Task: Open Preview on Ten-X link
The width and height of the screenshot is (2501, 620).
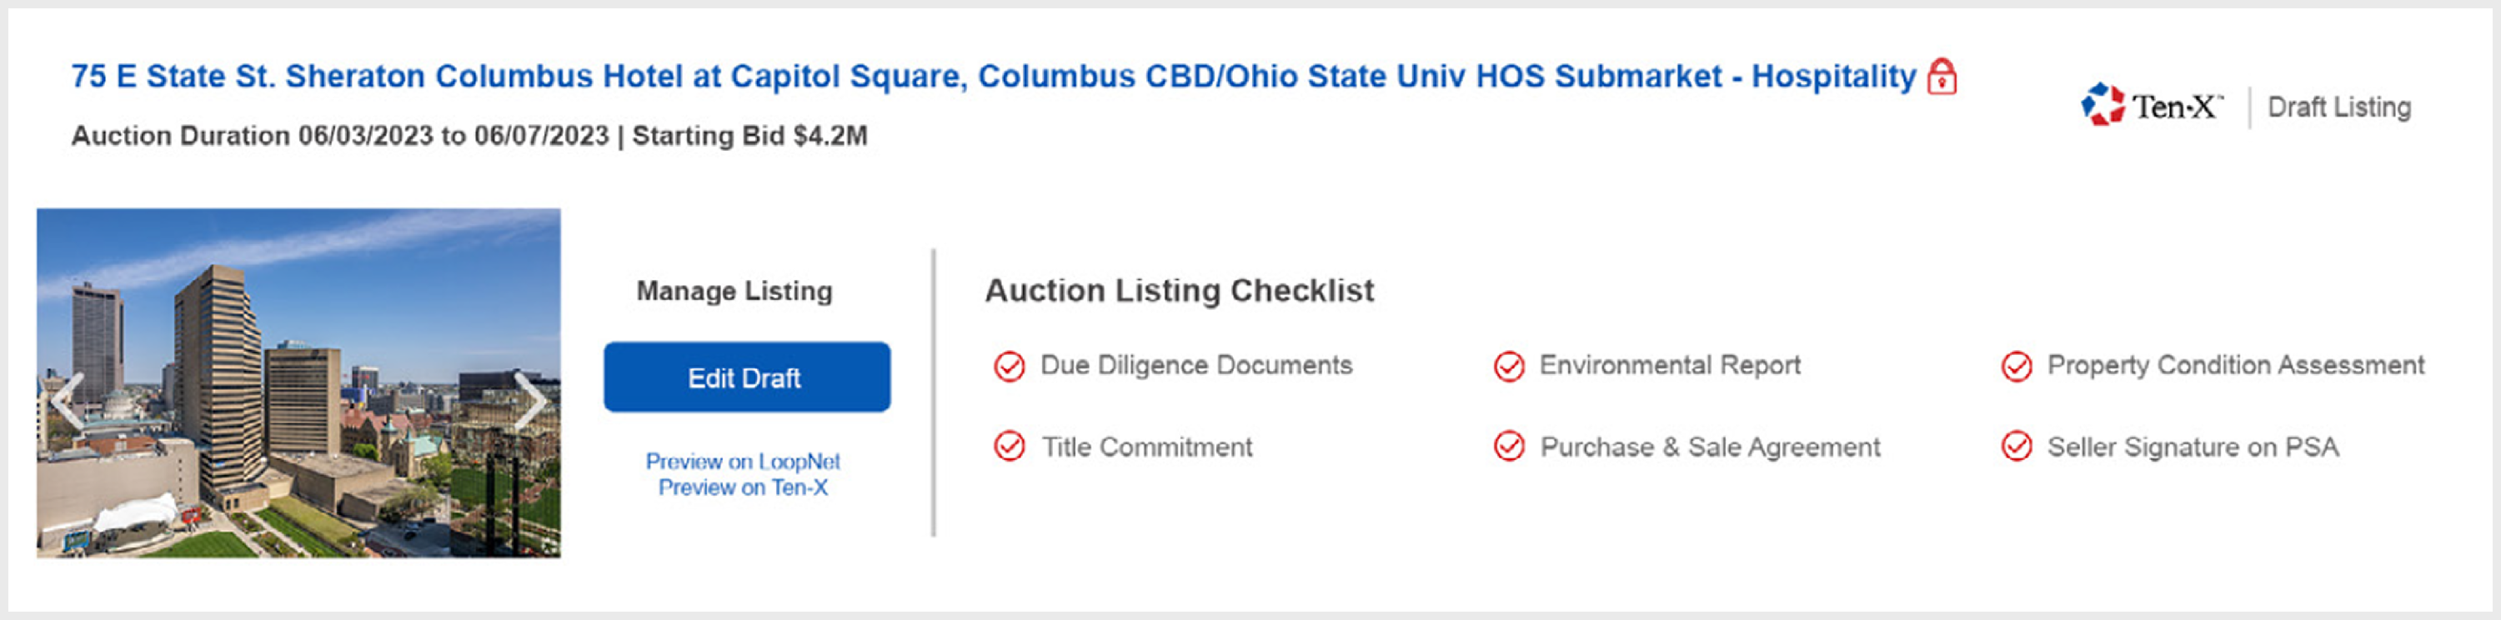Action: pyautogui.click(x=743, y=487)
